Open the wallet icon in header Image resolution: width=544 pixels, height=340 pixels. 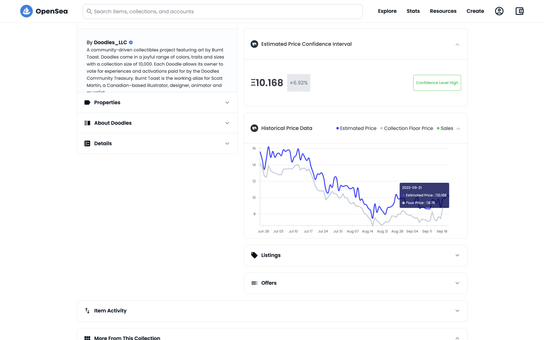[519, 11]
